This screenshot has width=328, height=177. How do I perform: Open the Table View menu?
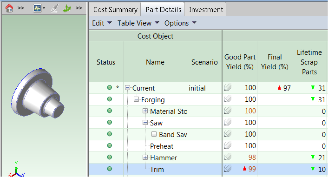point(138,23)
